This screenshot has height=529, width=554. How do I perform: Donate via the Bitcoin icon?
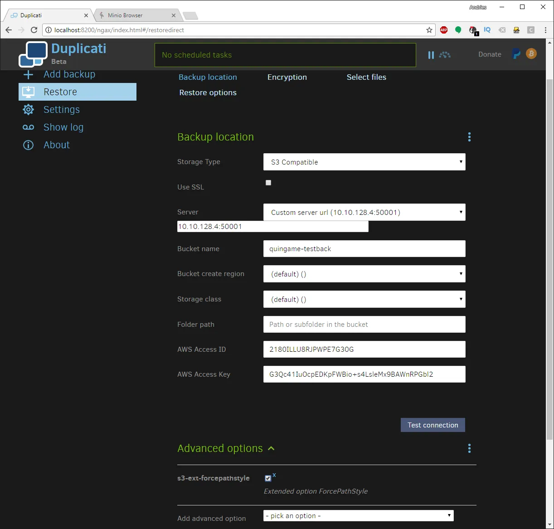point(531,53)
